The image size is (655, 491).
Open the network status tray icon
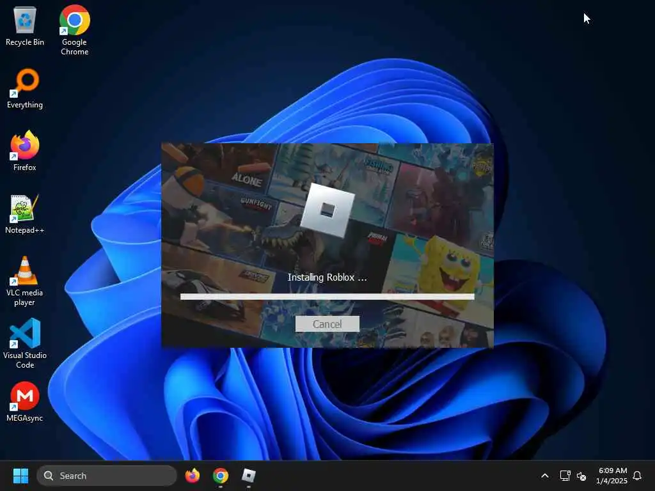565,476
